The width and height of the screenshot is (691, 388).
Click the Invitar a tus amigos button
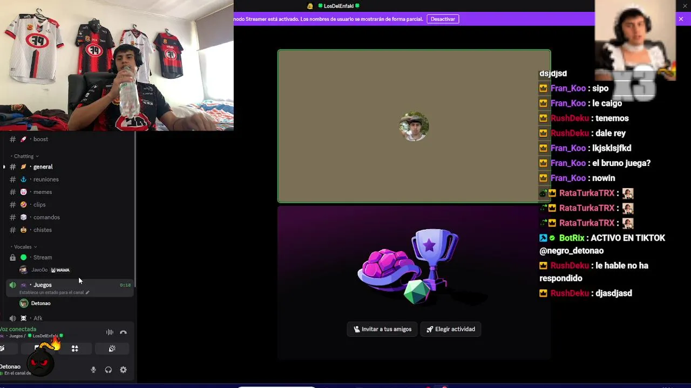point(383,329)
